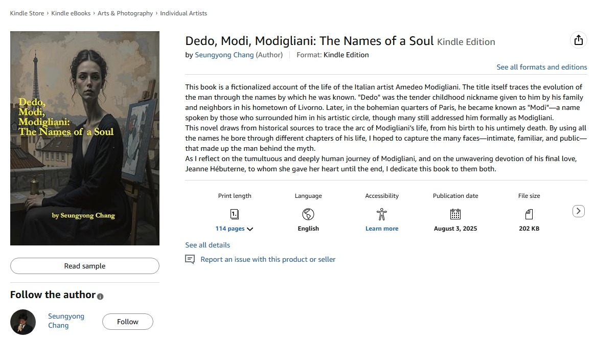This screenshot has width=595, height=339.
Task: Click the info icon beside Follow the author
Action: [100, 297]
